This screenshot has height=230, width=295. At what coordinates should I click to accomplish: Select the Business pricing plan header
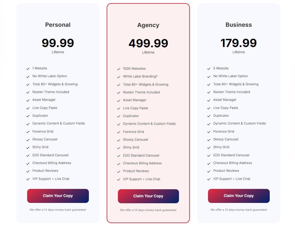coord(239,25)
